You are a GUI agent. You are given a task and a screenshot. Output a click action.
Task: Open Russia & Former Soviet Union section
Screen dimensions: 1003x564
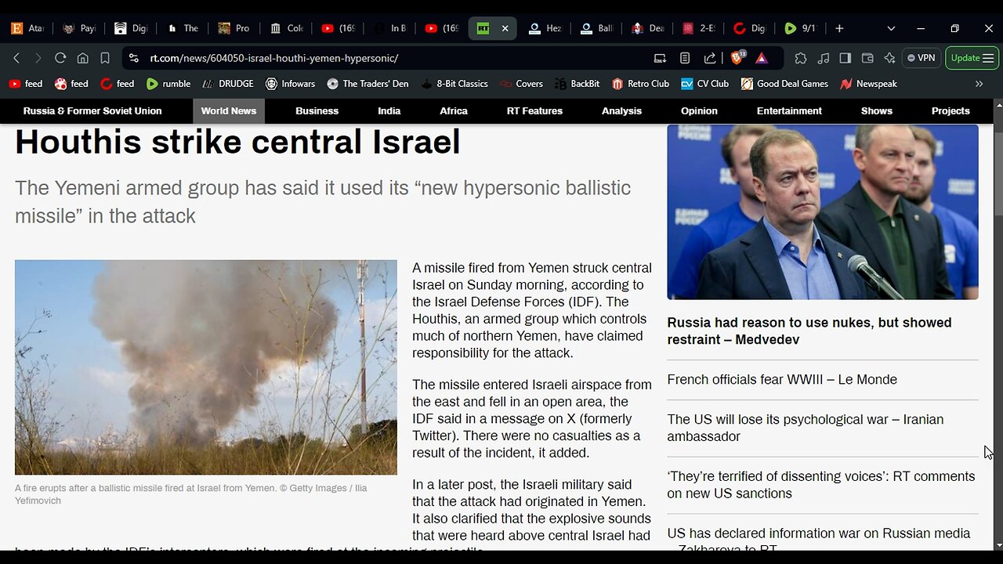(x=92, y=111)
